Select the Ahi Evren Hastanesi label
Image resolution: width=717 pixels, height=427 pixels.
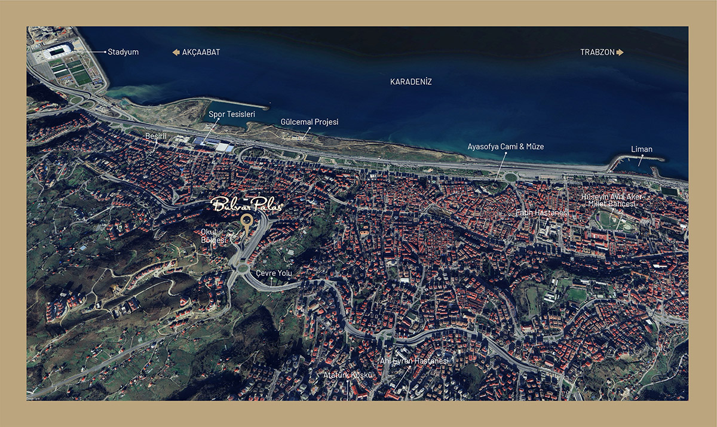pos(414,361)
